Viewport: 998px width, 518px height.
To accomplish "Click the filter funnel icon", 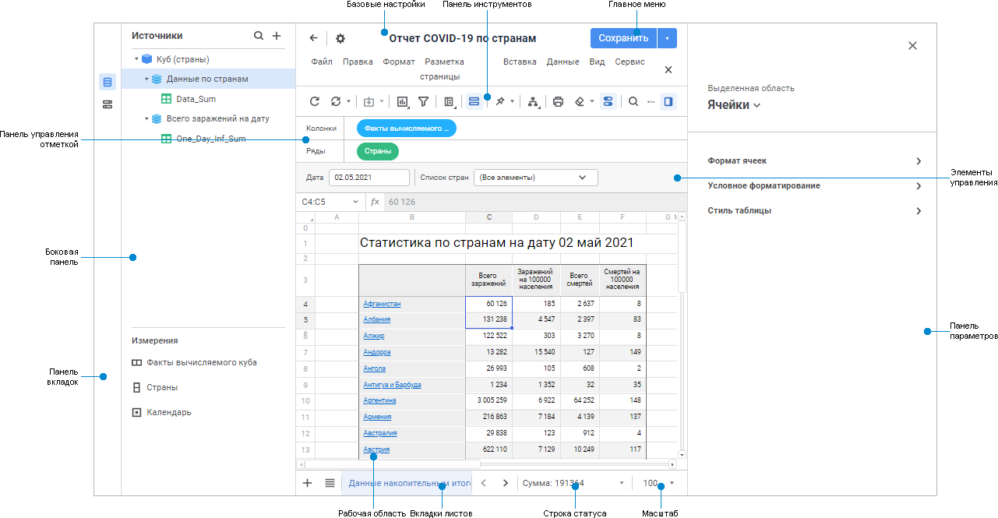I will (423, 101).
